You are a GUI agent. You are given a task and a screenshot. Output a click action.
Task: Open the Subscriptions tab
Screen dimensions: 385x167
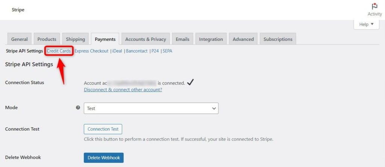tap(278, 39)
